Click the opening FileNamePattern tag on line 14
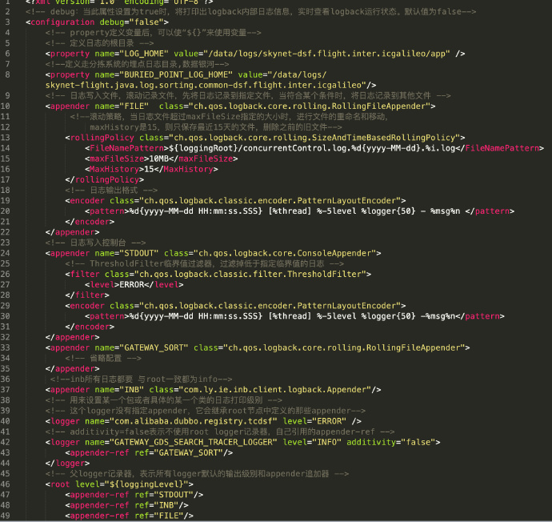 (x=126, y=148)
